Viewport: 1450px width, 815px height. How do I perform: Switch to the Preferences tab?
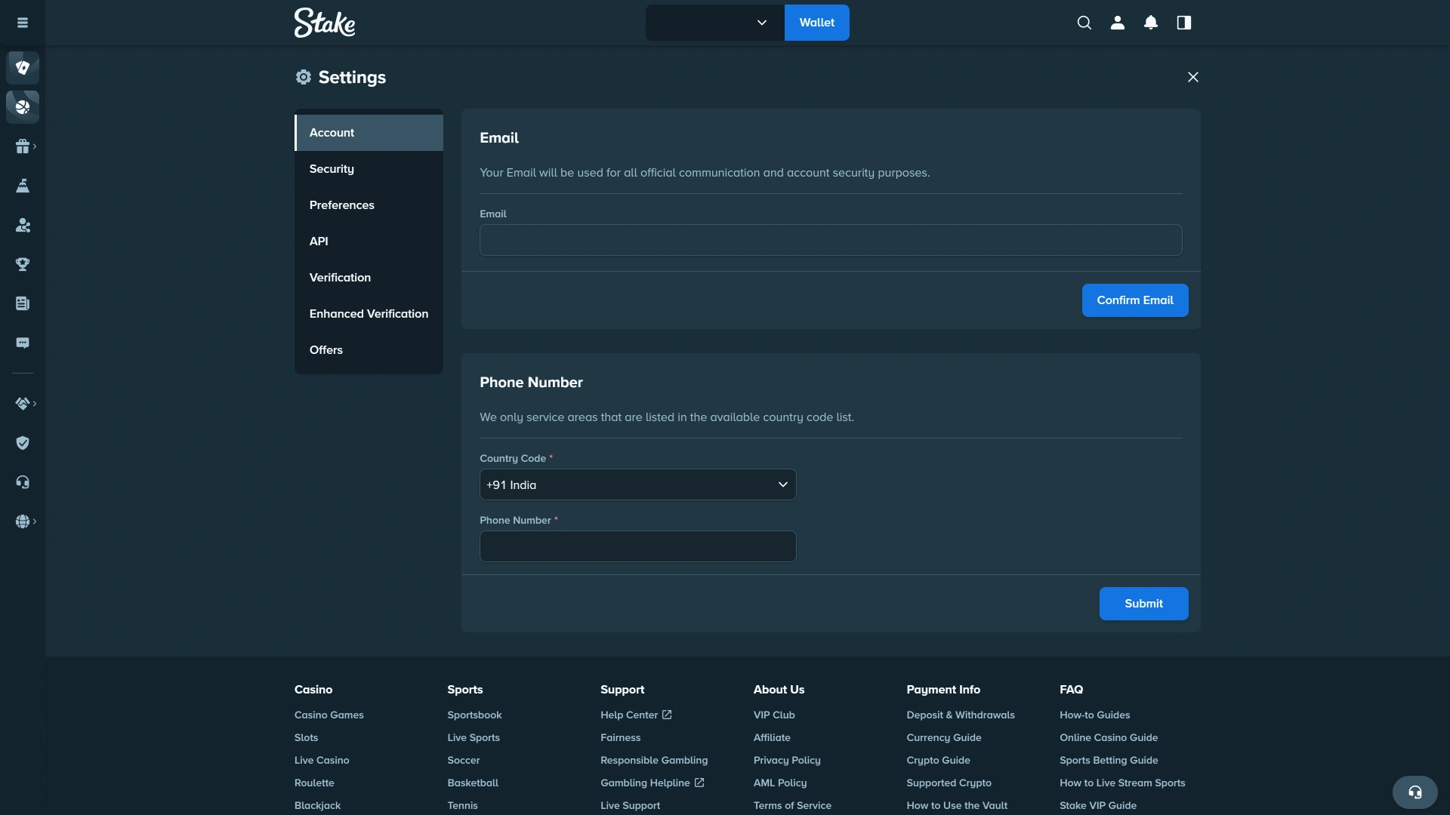pyautogui.click(x=369, y=205)
